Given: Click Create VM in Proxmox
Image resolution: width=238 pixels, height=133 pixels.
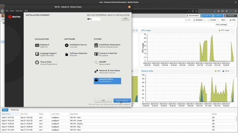Looking at the screenshot, I should (206, 16).
